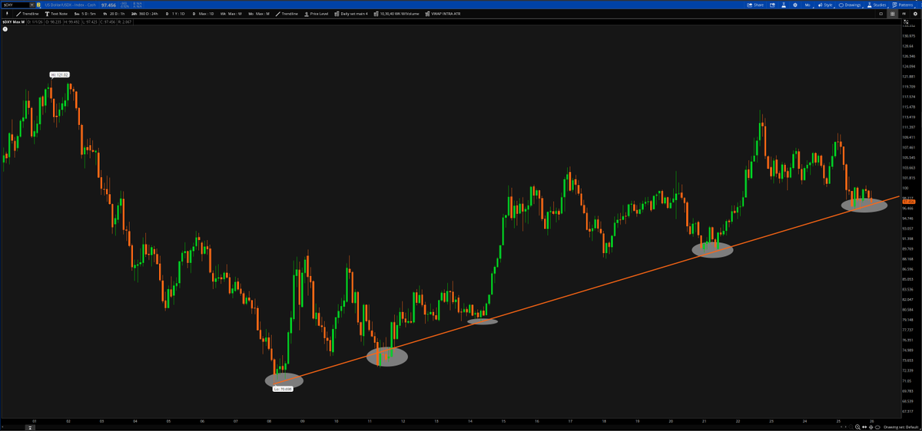Click the zoom out magnifier icon
922x431 pixels.
851,427
